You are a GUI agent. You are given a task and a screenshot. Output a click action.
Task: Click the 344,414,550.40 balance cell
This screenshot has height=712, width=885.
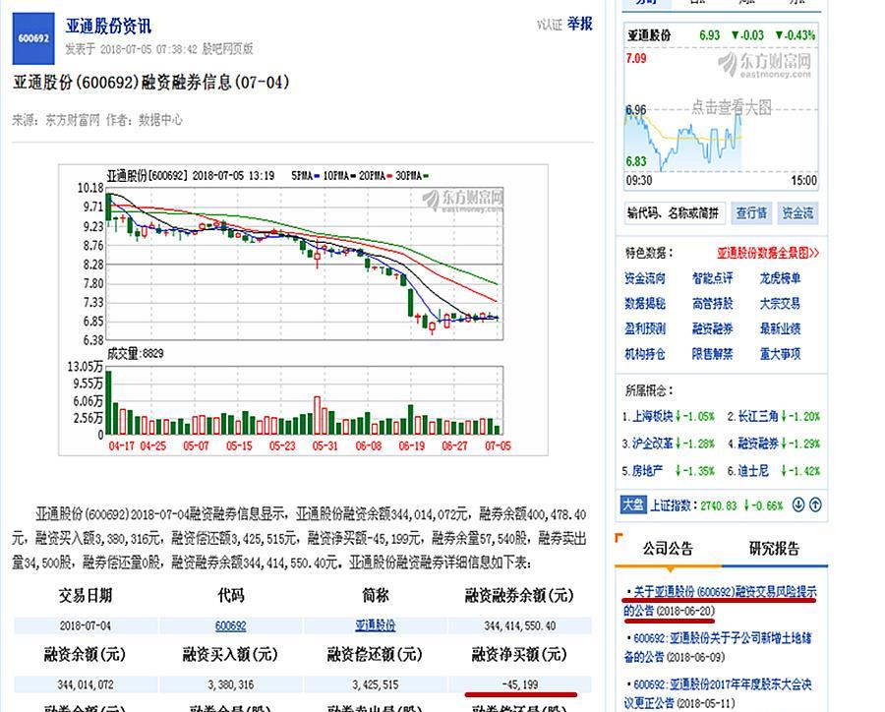click(x=520, y=625)
